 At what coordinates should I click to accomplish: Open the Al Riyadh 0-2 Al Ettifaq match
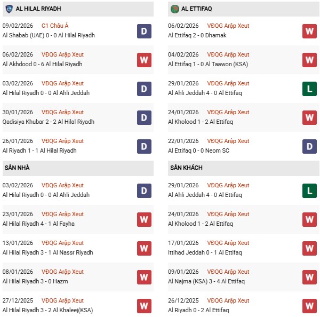click(x=198, y=310)
